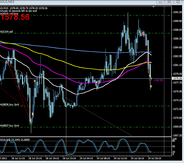This screenshot has height=163, width=184.
Task: Click the '19 Jul 12:15' time axis label
Action: pos(120,158)
